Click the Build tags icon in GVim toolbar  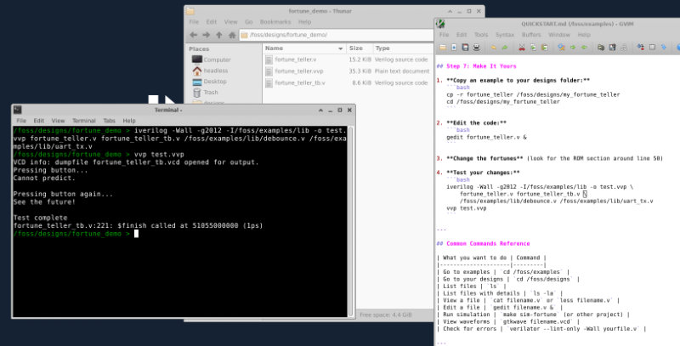tap(652, 48)
